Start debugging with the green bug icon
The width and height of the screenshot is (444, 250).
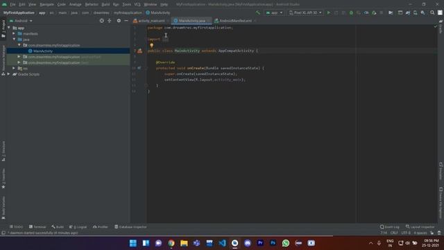tap(351, 12)
